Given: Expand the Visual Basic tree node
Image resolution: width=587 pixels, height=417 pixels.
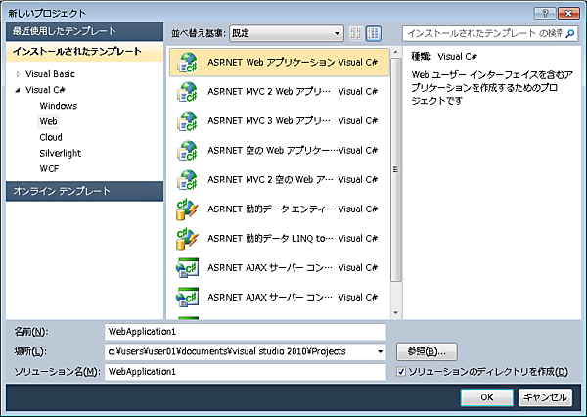Looking at the screenshot, I should pos(18,74).
